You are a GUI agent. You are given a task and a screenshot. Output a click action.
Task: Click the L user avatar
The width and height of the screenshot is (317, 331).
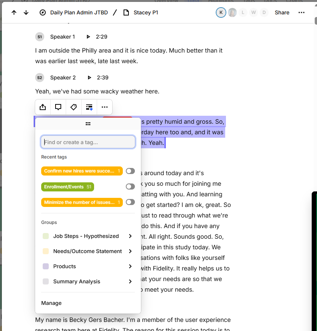tap(243, 12)
